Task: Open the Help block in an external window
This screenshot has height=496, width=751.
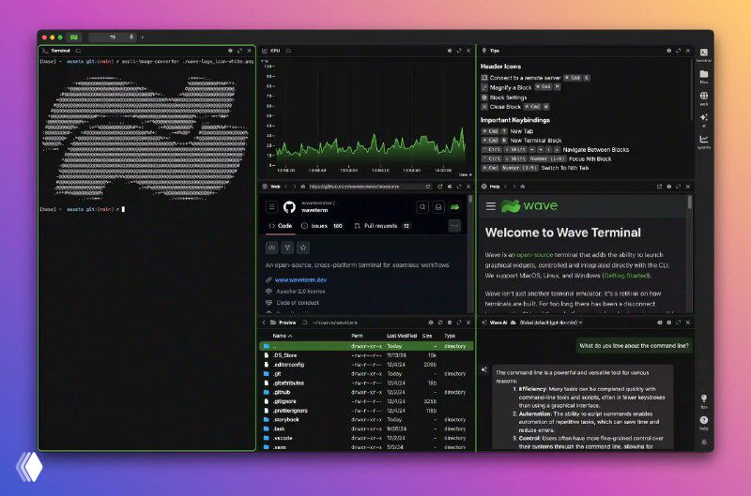Action: tap(659, 187)
